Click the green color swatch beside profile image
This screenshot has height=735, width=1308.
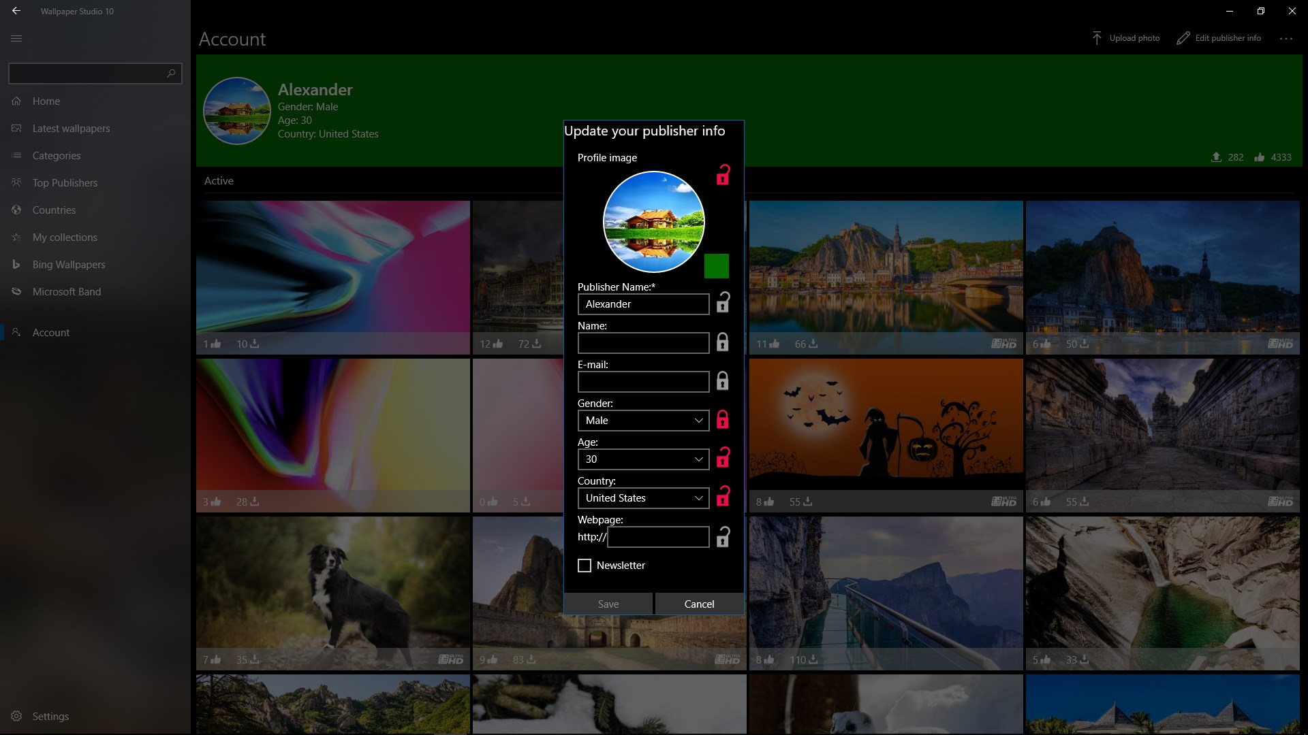[x=717, y=265]
